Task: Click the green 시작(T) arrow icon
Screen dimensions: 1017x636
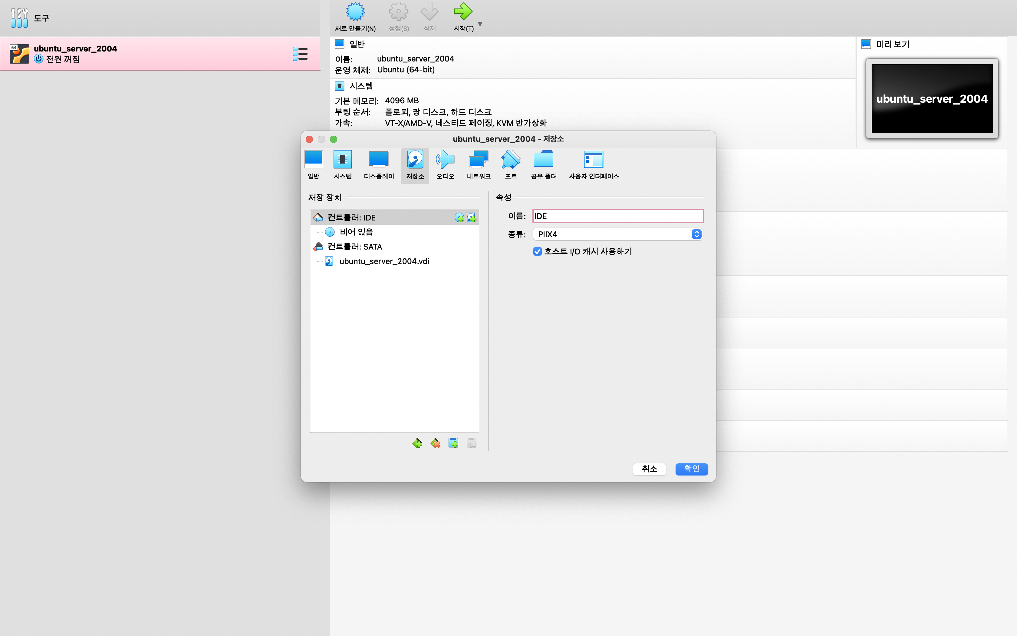Action: coord(463,12)
